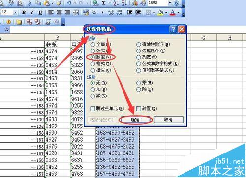The image size is (246, 178).
Task: Choose 加 (Add) operation
Action: pyautogui.click(x=92, y=89)
